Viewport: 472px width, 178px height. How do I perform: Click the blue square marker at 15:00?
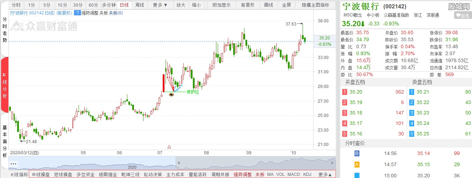pos(357,175)
